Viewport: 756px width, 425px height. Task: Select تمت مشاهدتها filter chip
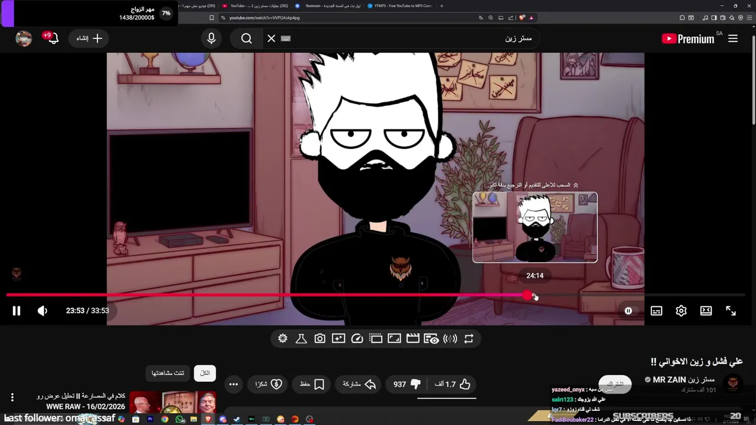[168, 373]
